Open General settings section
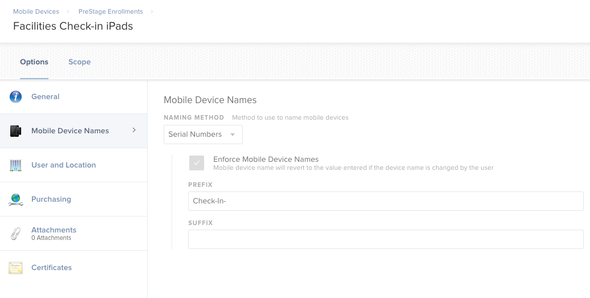The image size is (590, 298). pos(74,97)
